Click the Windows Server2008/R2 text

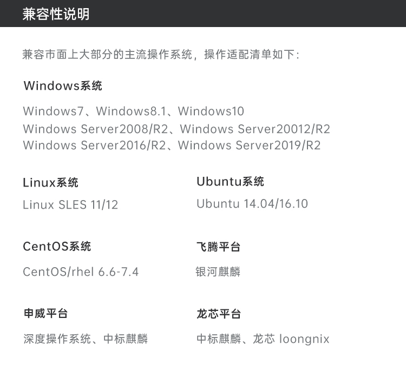tap(95, 129)
